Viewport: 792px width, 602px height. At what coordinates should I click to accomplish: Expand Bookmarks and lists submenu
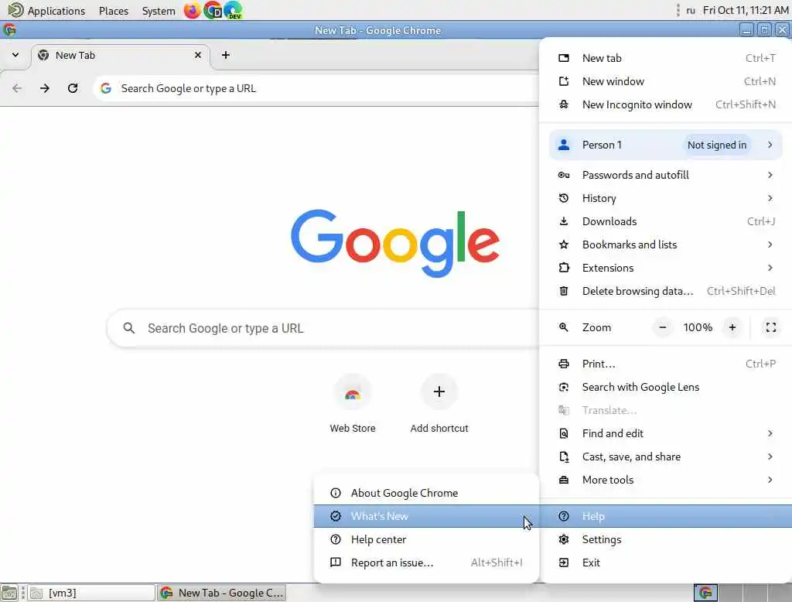tap(666, 245)
